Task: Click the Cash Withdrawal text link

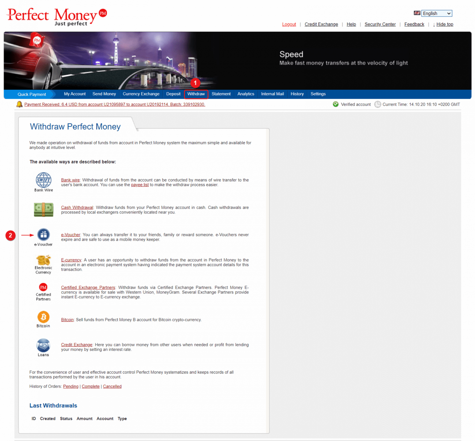Action: pyautogui.click(x=77, y=208)
